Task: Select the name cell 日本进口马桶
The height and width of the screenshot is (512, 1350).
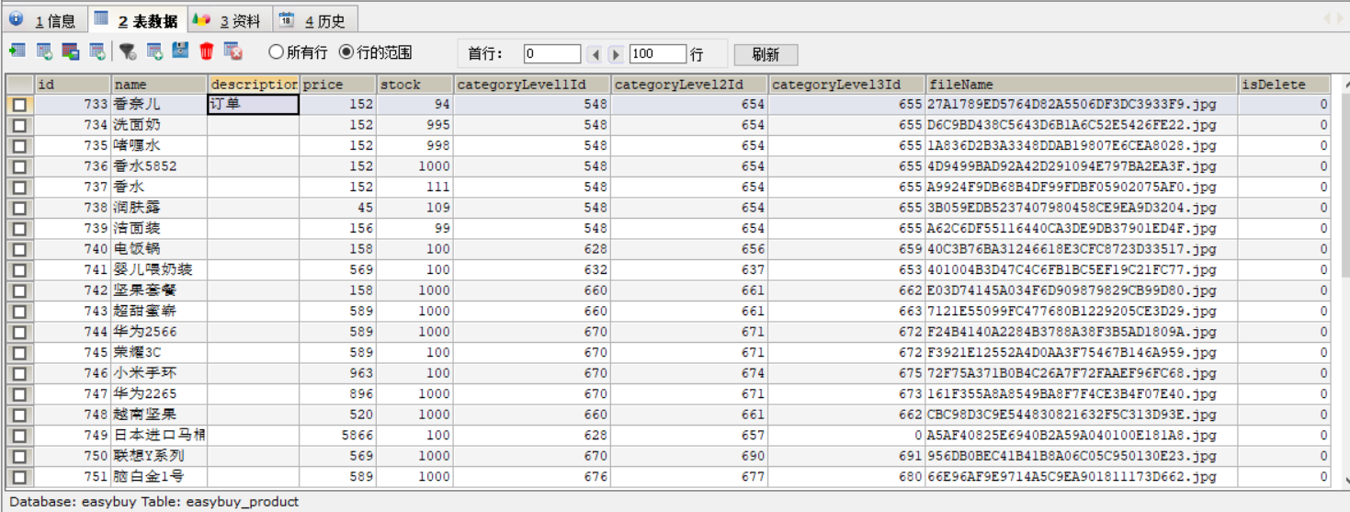Action: 159,436
